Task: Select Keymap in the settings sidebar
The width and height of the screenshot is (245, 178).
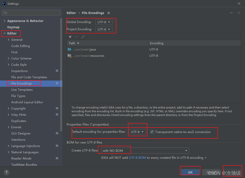Action: (x=13, y=27)
